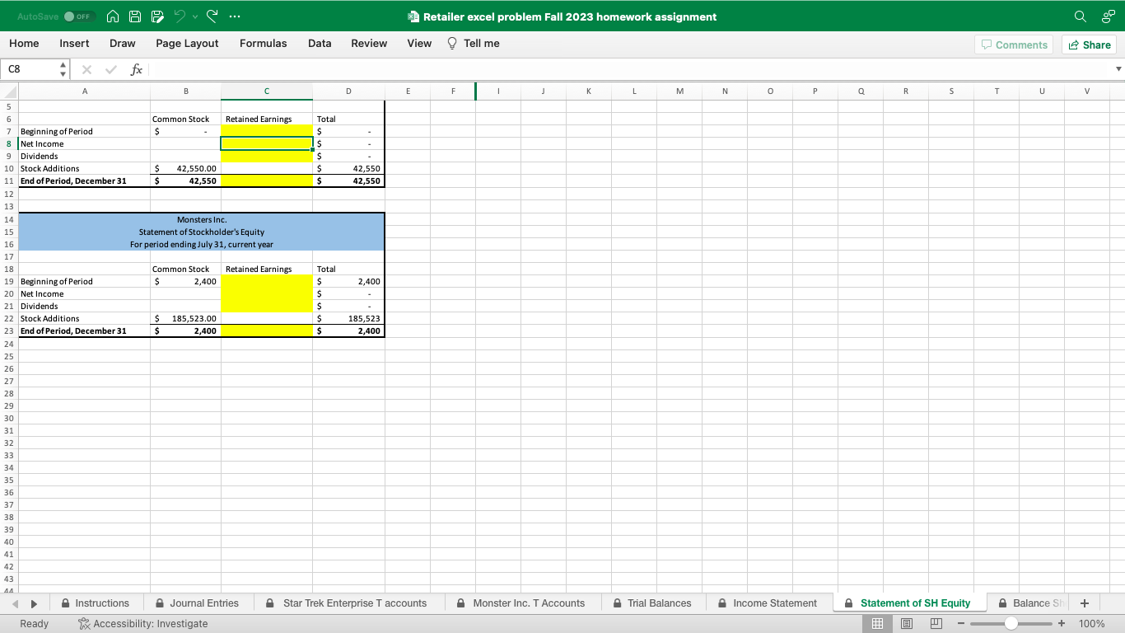Open the more toolbar options ellipsis
This screenshot has width=1125, height=633.
[235, 16]
